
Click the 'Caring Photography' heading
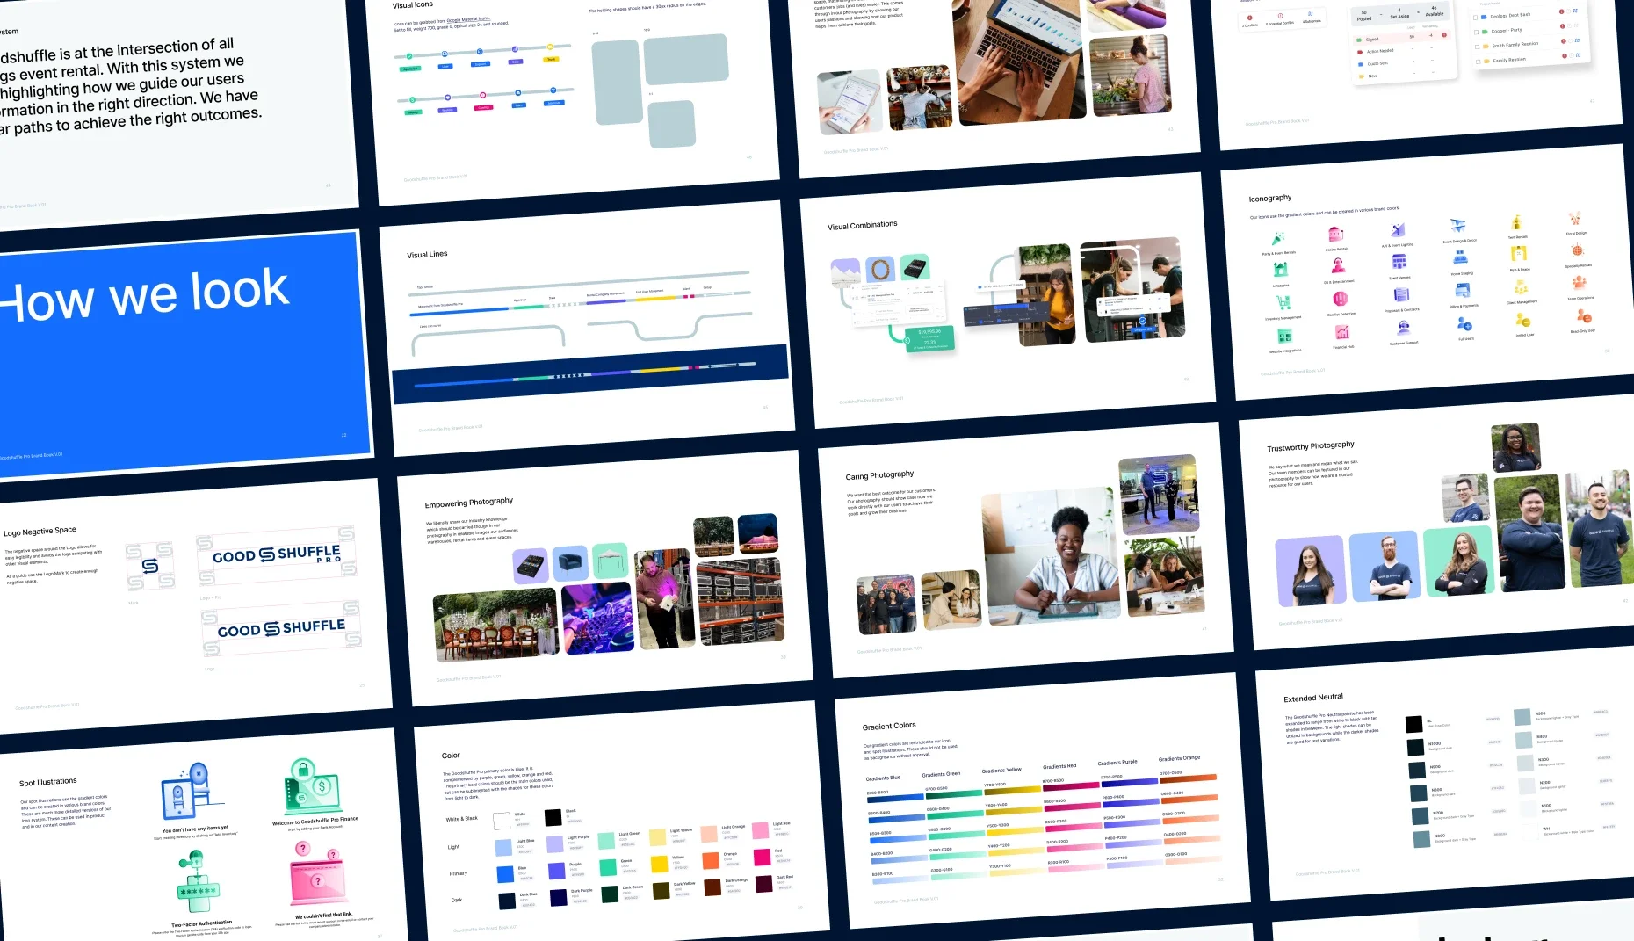tap(879, 475)
